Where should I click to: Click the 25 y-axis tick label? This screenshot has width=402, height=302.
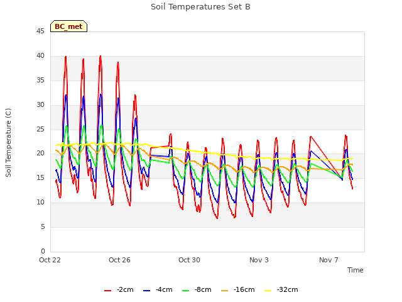(40, 129)
